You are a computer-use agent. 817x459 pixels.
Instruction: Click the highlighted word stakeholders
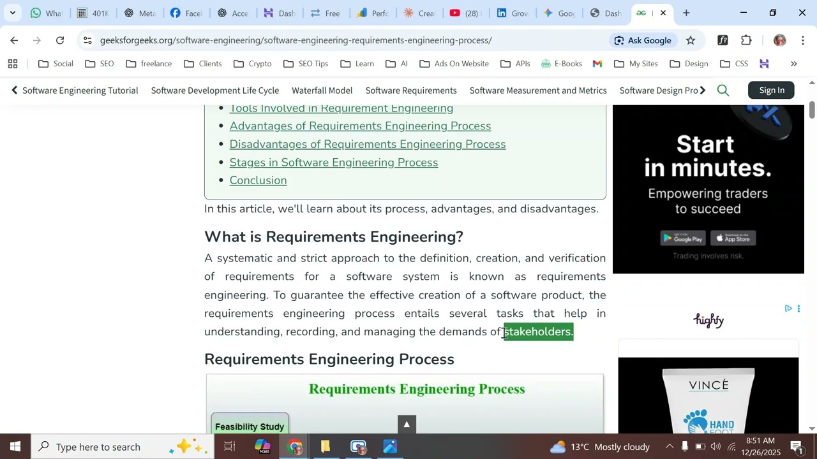click(x=538, y=331)
